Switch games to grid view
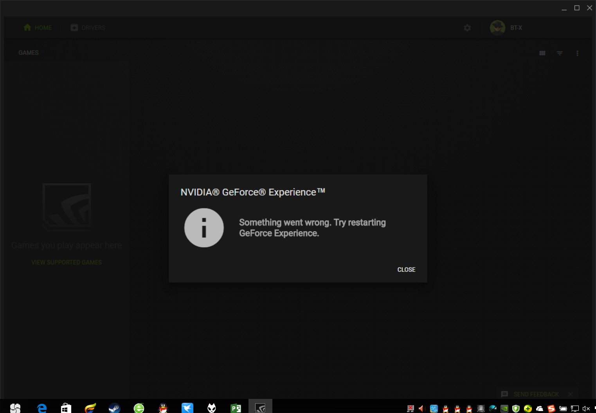This screenshot has width=596, height=413. click(x=542, y=53)
